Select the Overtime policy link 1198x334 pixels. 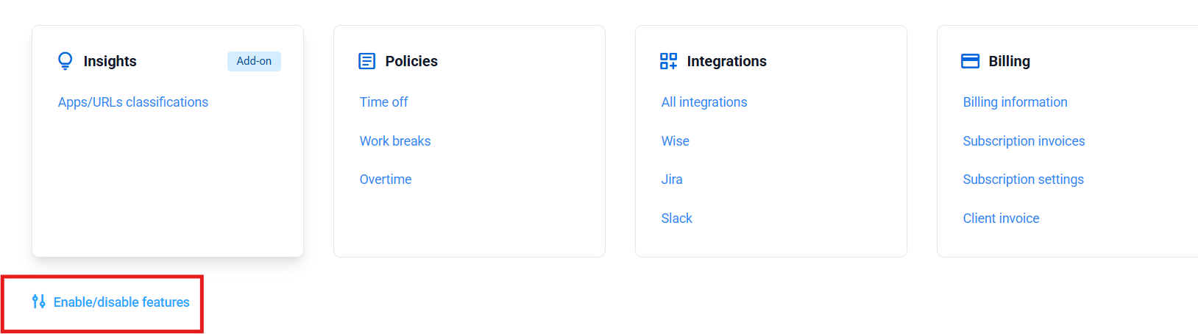coord(386,180)
